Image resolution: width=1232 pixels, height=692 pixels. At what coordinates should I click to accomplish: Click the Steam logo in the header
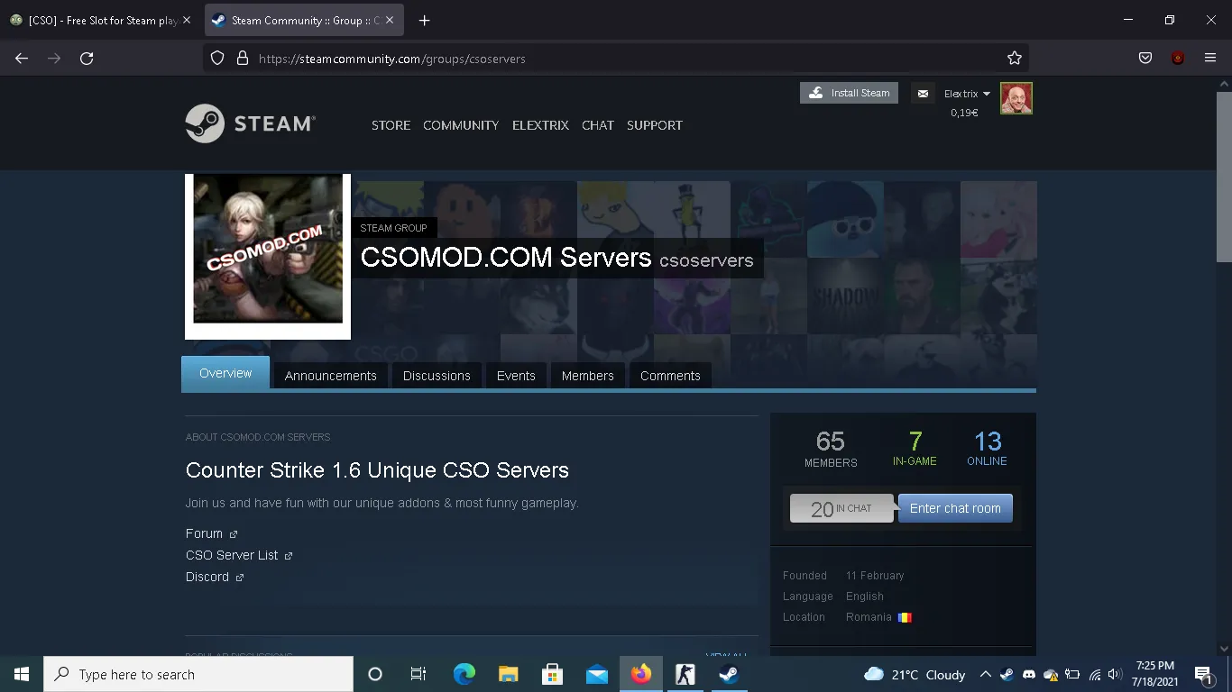pos(251,123)
